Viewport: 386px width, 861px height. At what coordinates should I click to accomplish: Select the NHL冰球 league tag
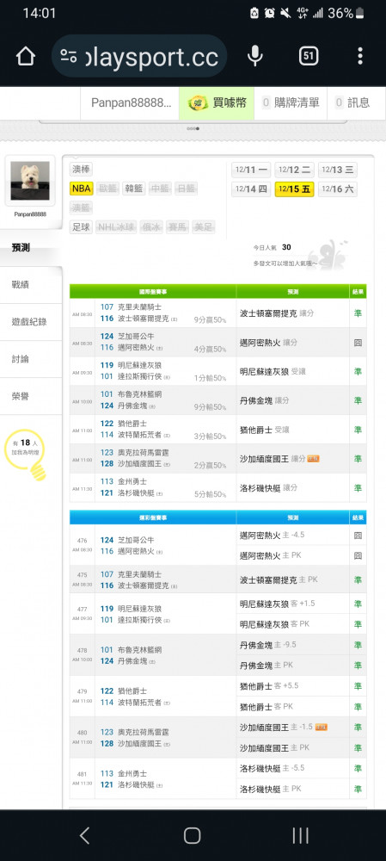[x=116, y=226]
